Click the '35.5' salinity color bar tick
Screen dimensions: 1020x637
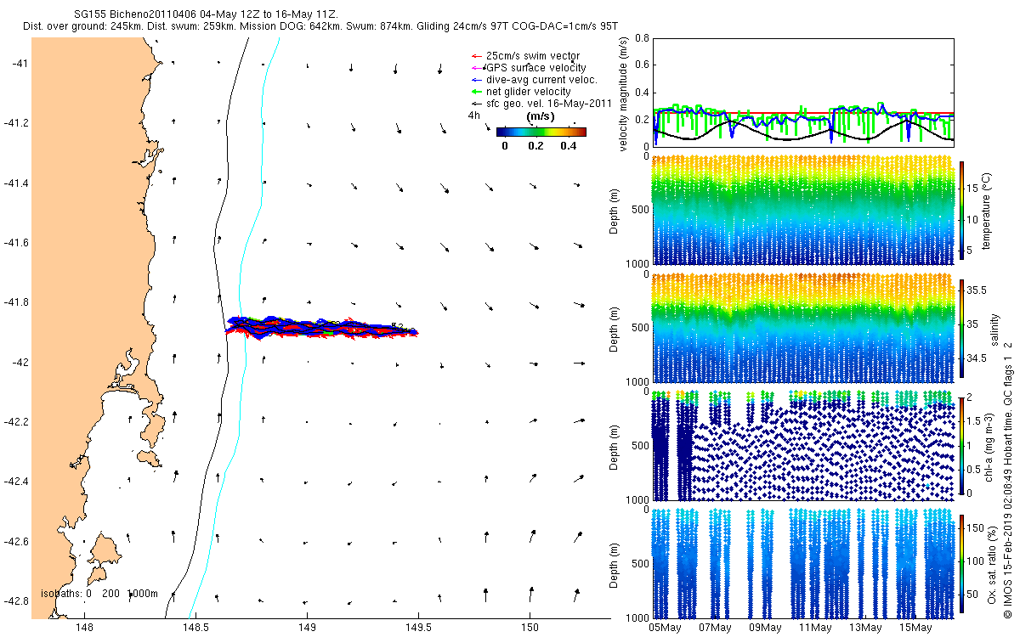tap(977, 290)
